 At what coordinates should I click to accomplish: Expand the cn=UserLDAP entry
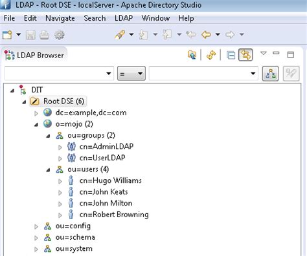coord(60,158)
